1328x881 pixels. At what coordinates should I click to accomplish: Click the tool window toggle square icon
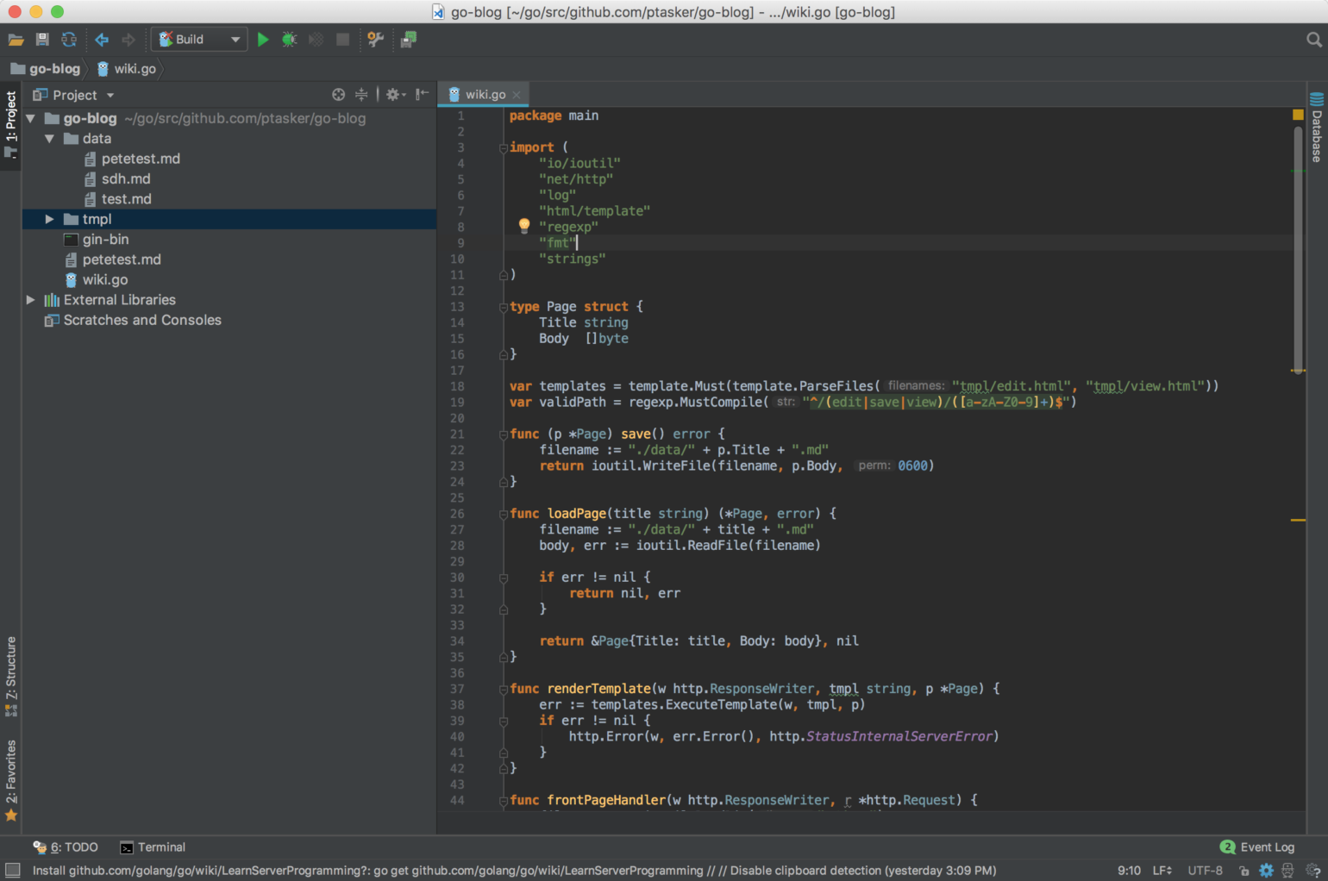(x=12, y=871)
